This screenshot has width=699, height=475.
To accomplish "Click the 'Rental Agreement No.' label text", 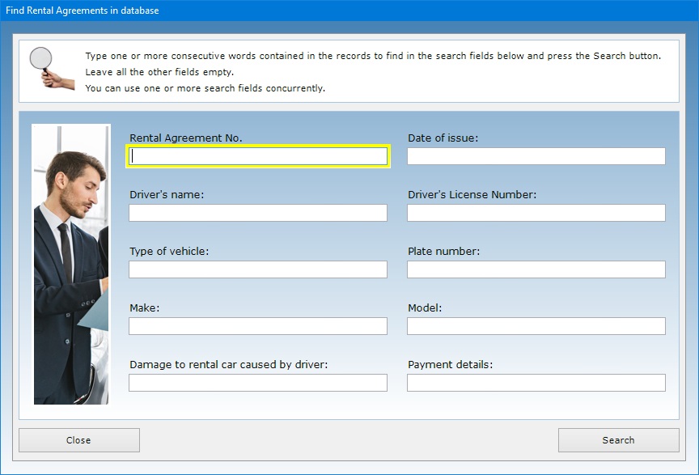I will coord(185,138).
